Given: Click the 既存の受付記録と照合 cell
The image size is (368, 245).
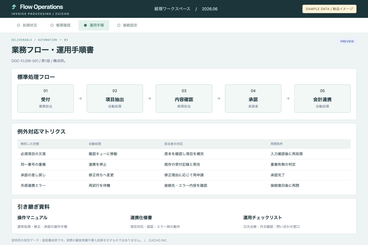Looking at the screenshot, I should coord(182,165).
